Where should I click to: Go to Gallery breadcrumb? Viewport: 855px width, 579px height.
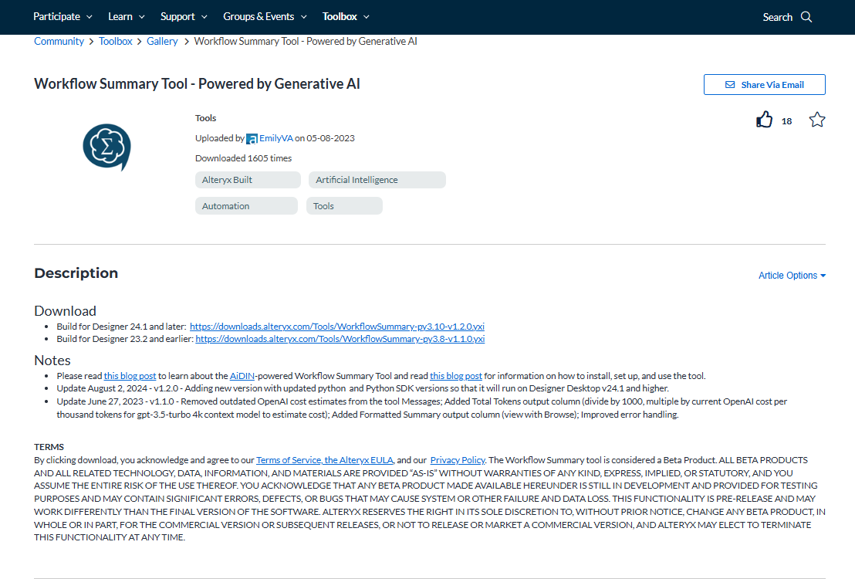click(162, 42)
